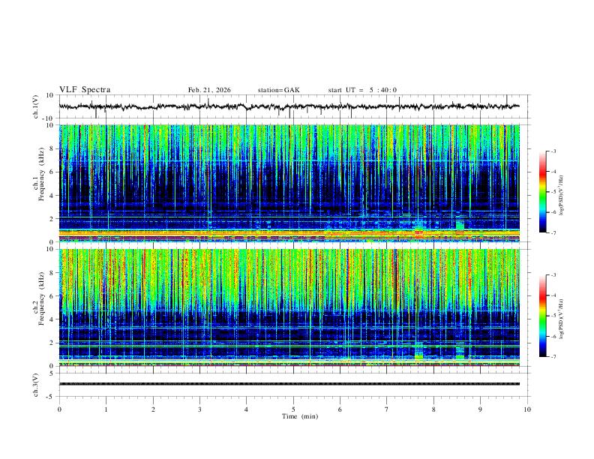
Task: Click the '-3' label on the upper colorbar
Action: pos(553,151)
